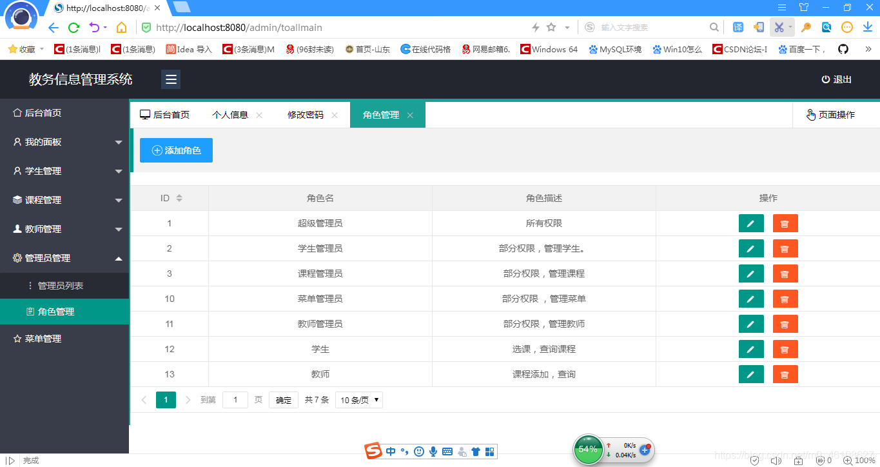Expand 学生管理 sidebar menu
The width and height of the screenshot is (880, 467).
click(x=64, y=171)
